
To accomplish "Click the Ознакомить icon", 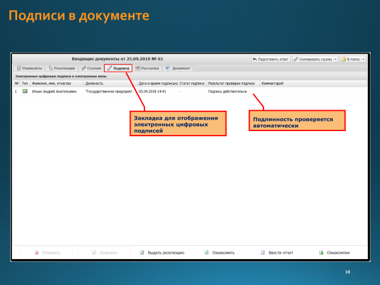I will point(206,253).
